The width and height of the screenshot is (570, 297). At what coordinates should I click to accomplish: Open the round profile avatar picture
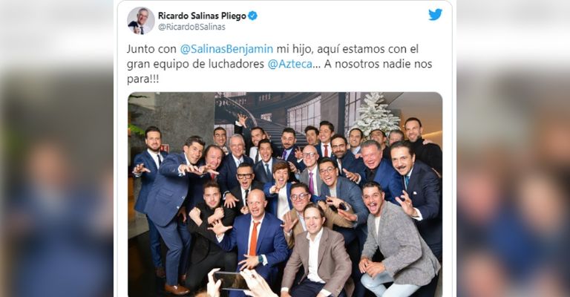point(141,20)
